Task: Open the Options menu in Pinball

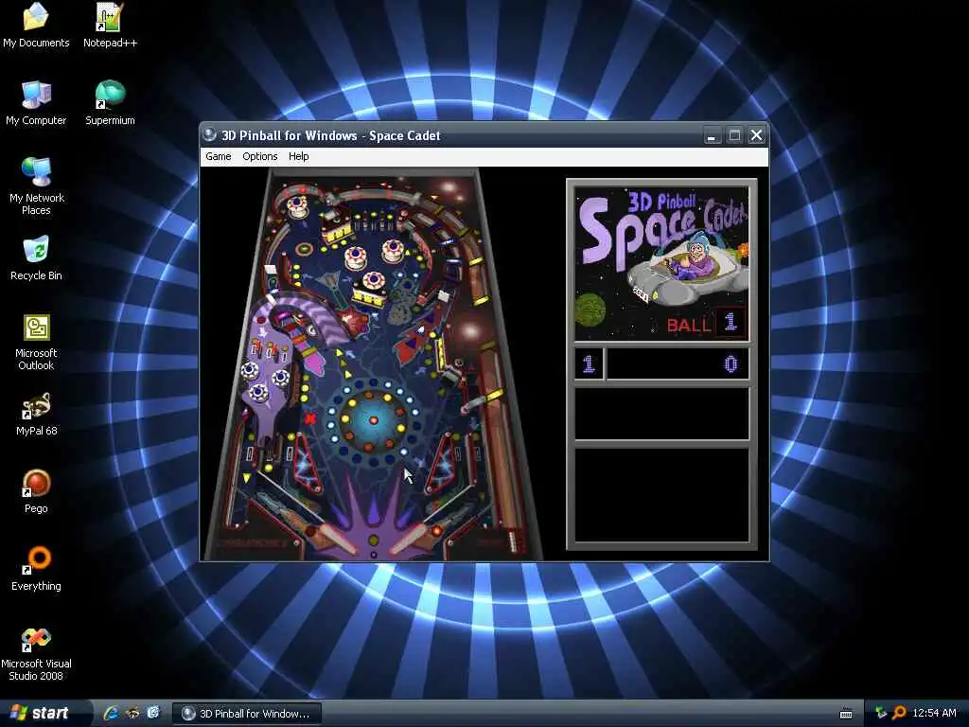Action: 259,156
